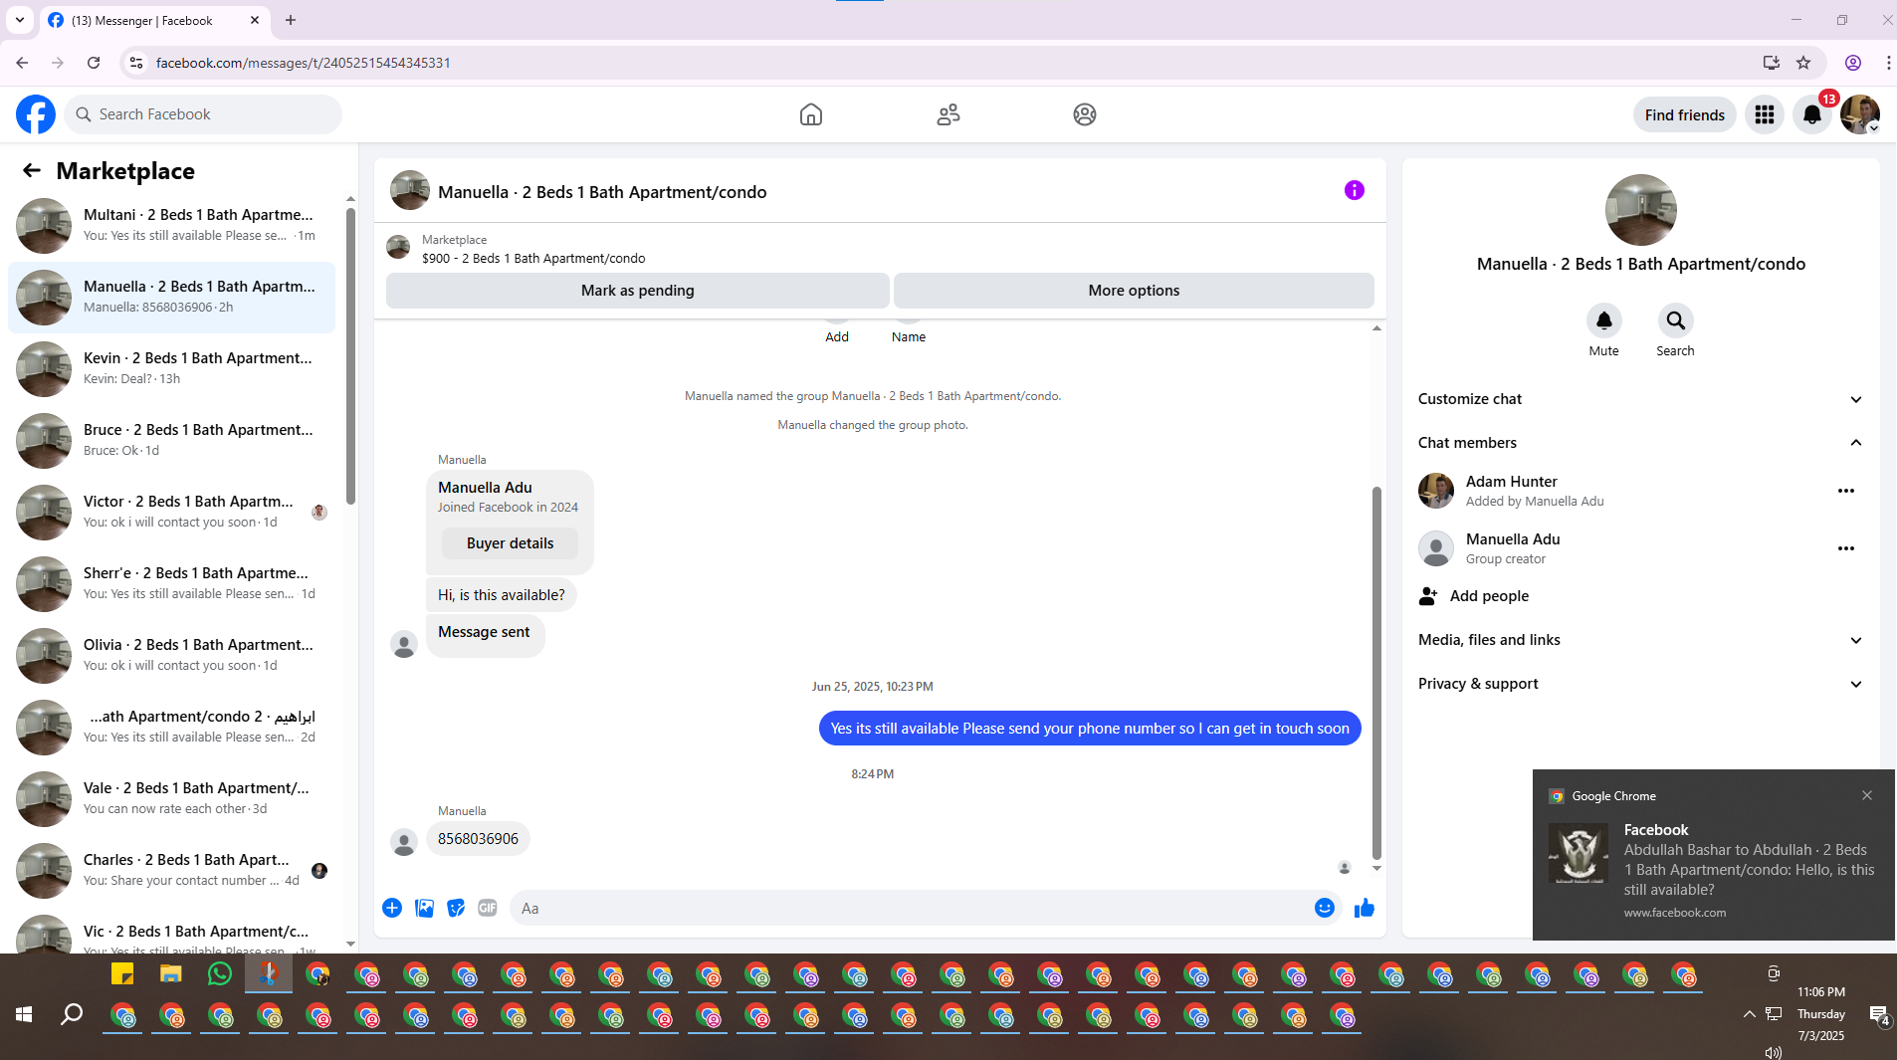Open options menu for Manuella Adu
Viewport: 1897px width, 1060px height.
click(x=1846, y=548)
